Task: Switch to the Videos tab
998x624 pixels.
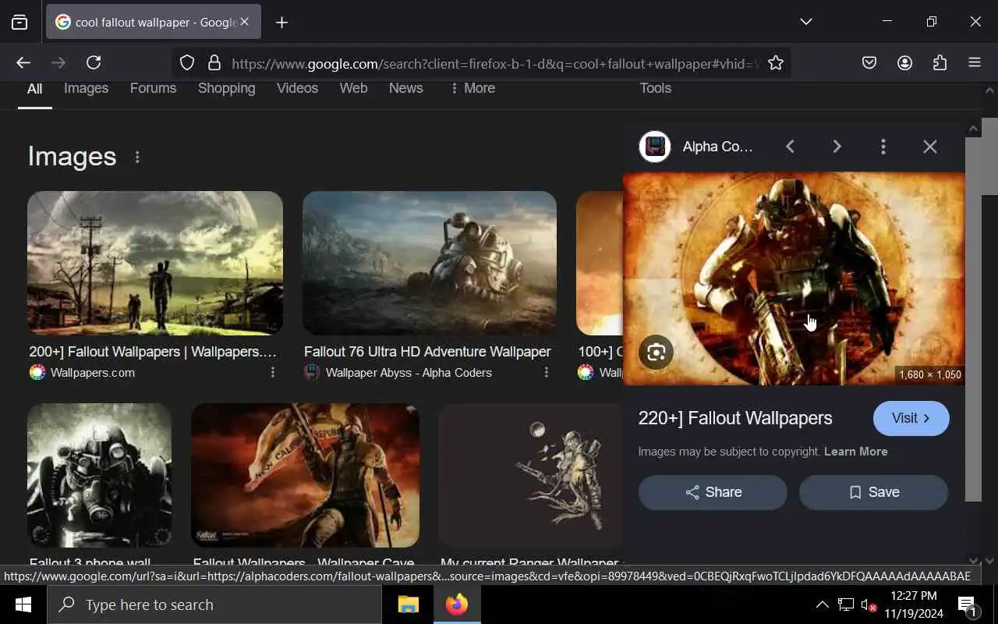Action: pos(297,89)
